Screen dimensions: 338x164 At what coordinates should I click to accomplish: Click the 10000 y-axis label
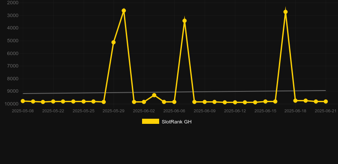click(x=12, y=104)
